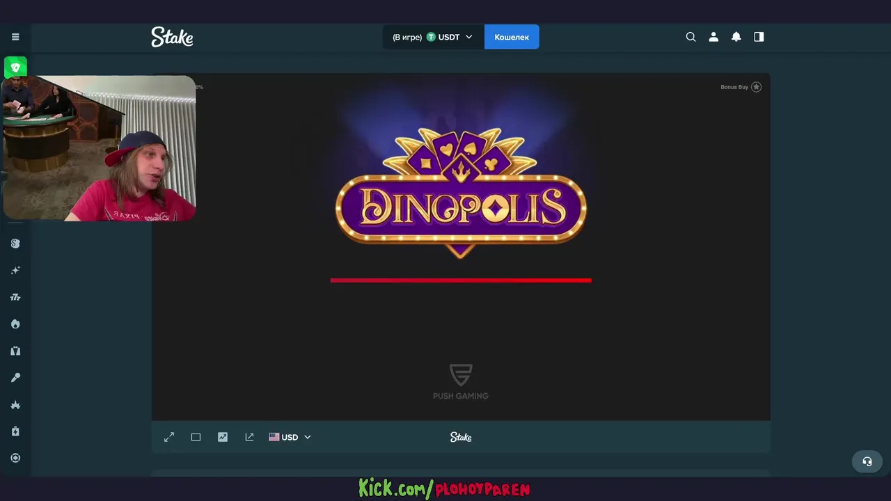Click the blue Кошелек wallet button
Screen dimensions: 891x501
point(512,37)
